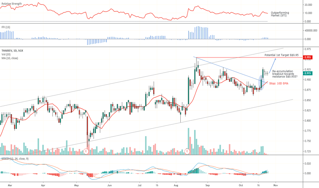319x188 pixels.
Task: Click the 'Nov' date axis label
Action: (276, 185)
